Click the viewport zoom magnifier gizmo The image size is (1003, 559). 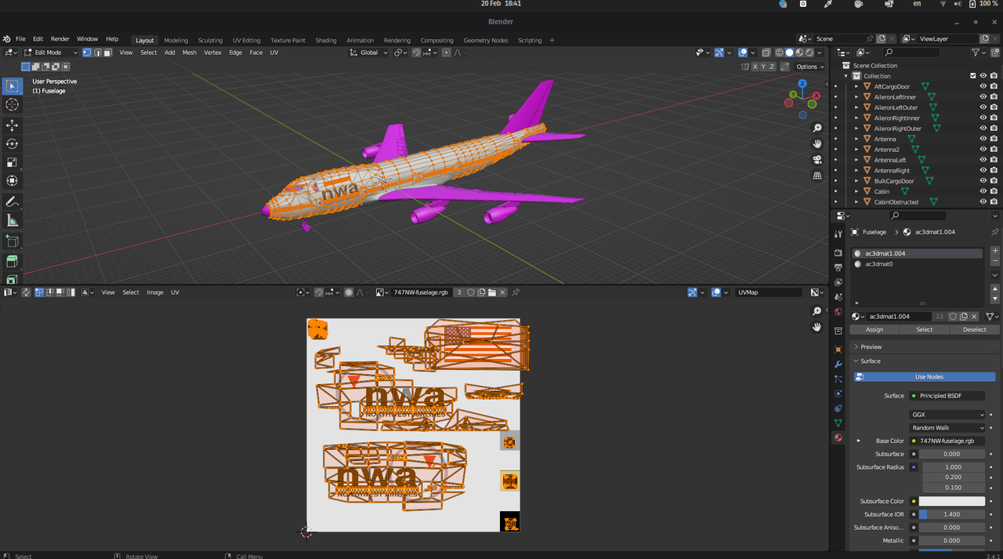point(817,128)
